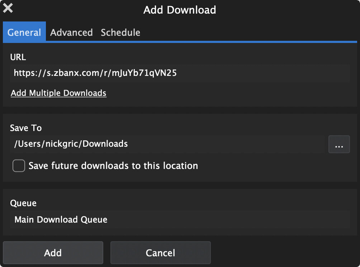Enable Save future downloads to this location

19,165
